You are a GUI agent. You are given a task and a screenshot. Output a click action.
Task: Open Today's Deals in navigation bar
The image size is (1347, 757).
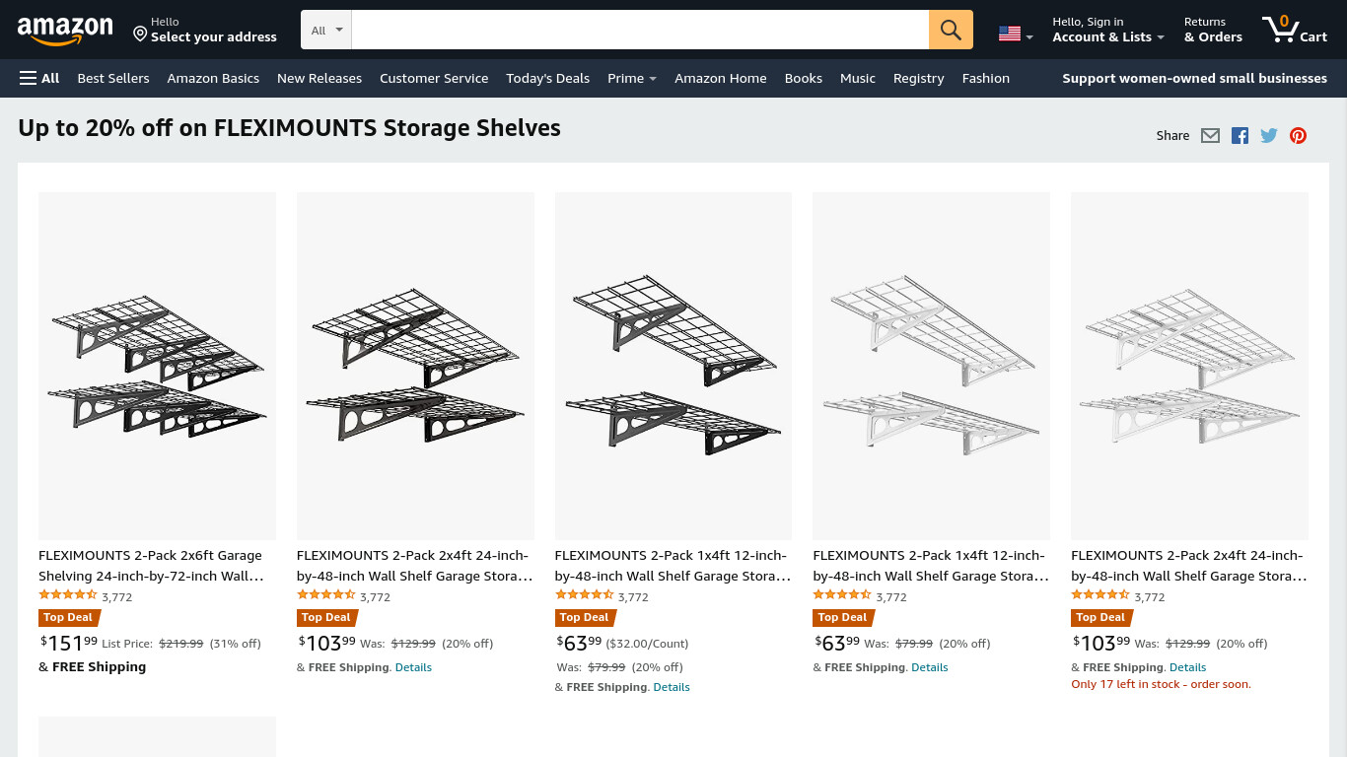(547, 78)
